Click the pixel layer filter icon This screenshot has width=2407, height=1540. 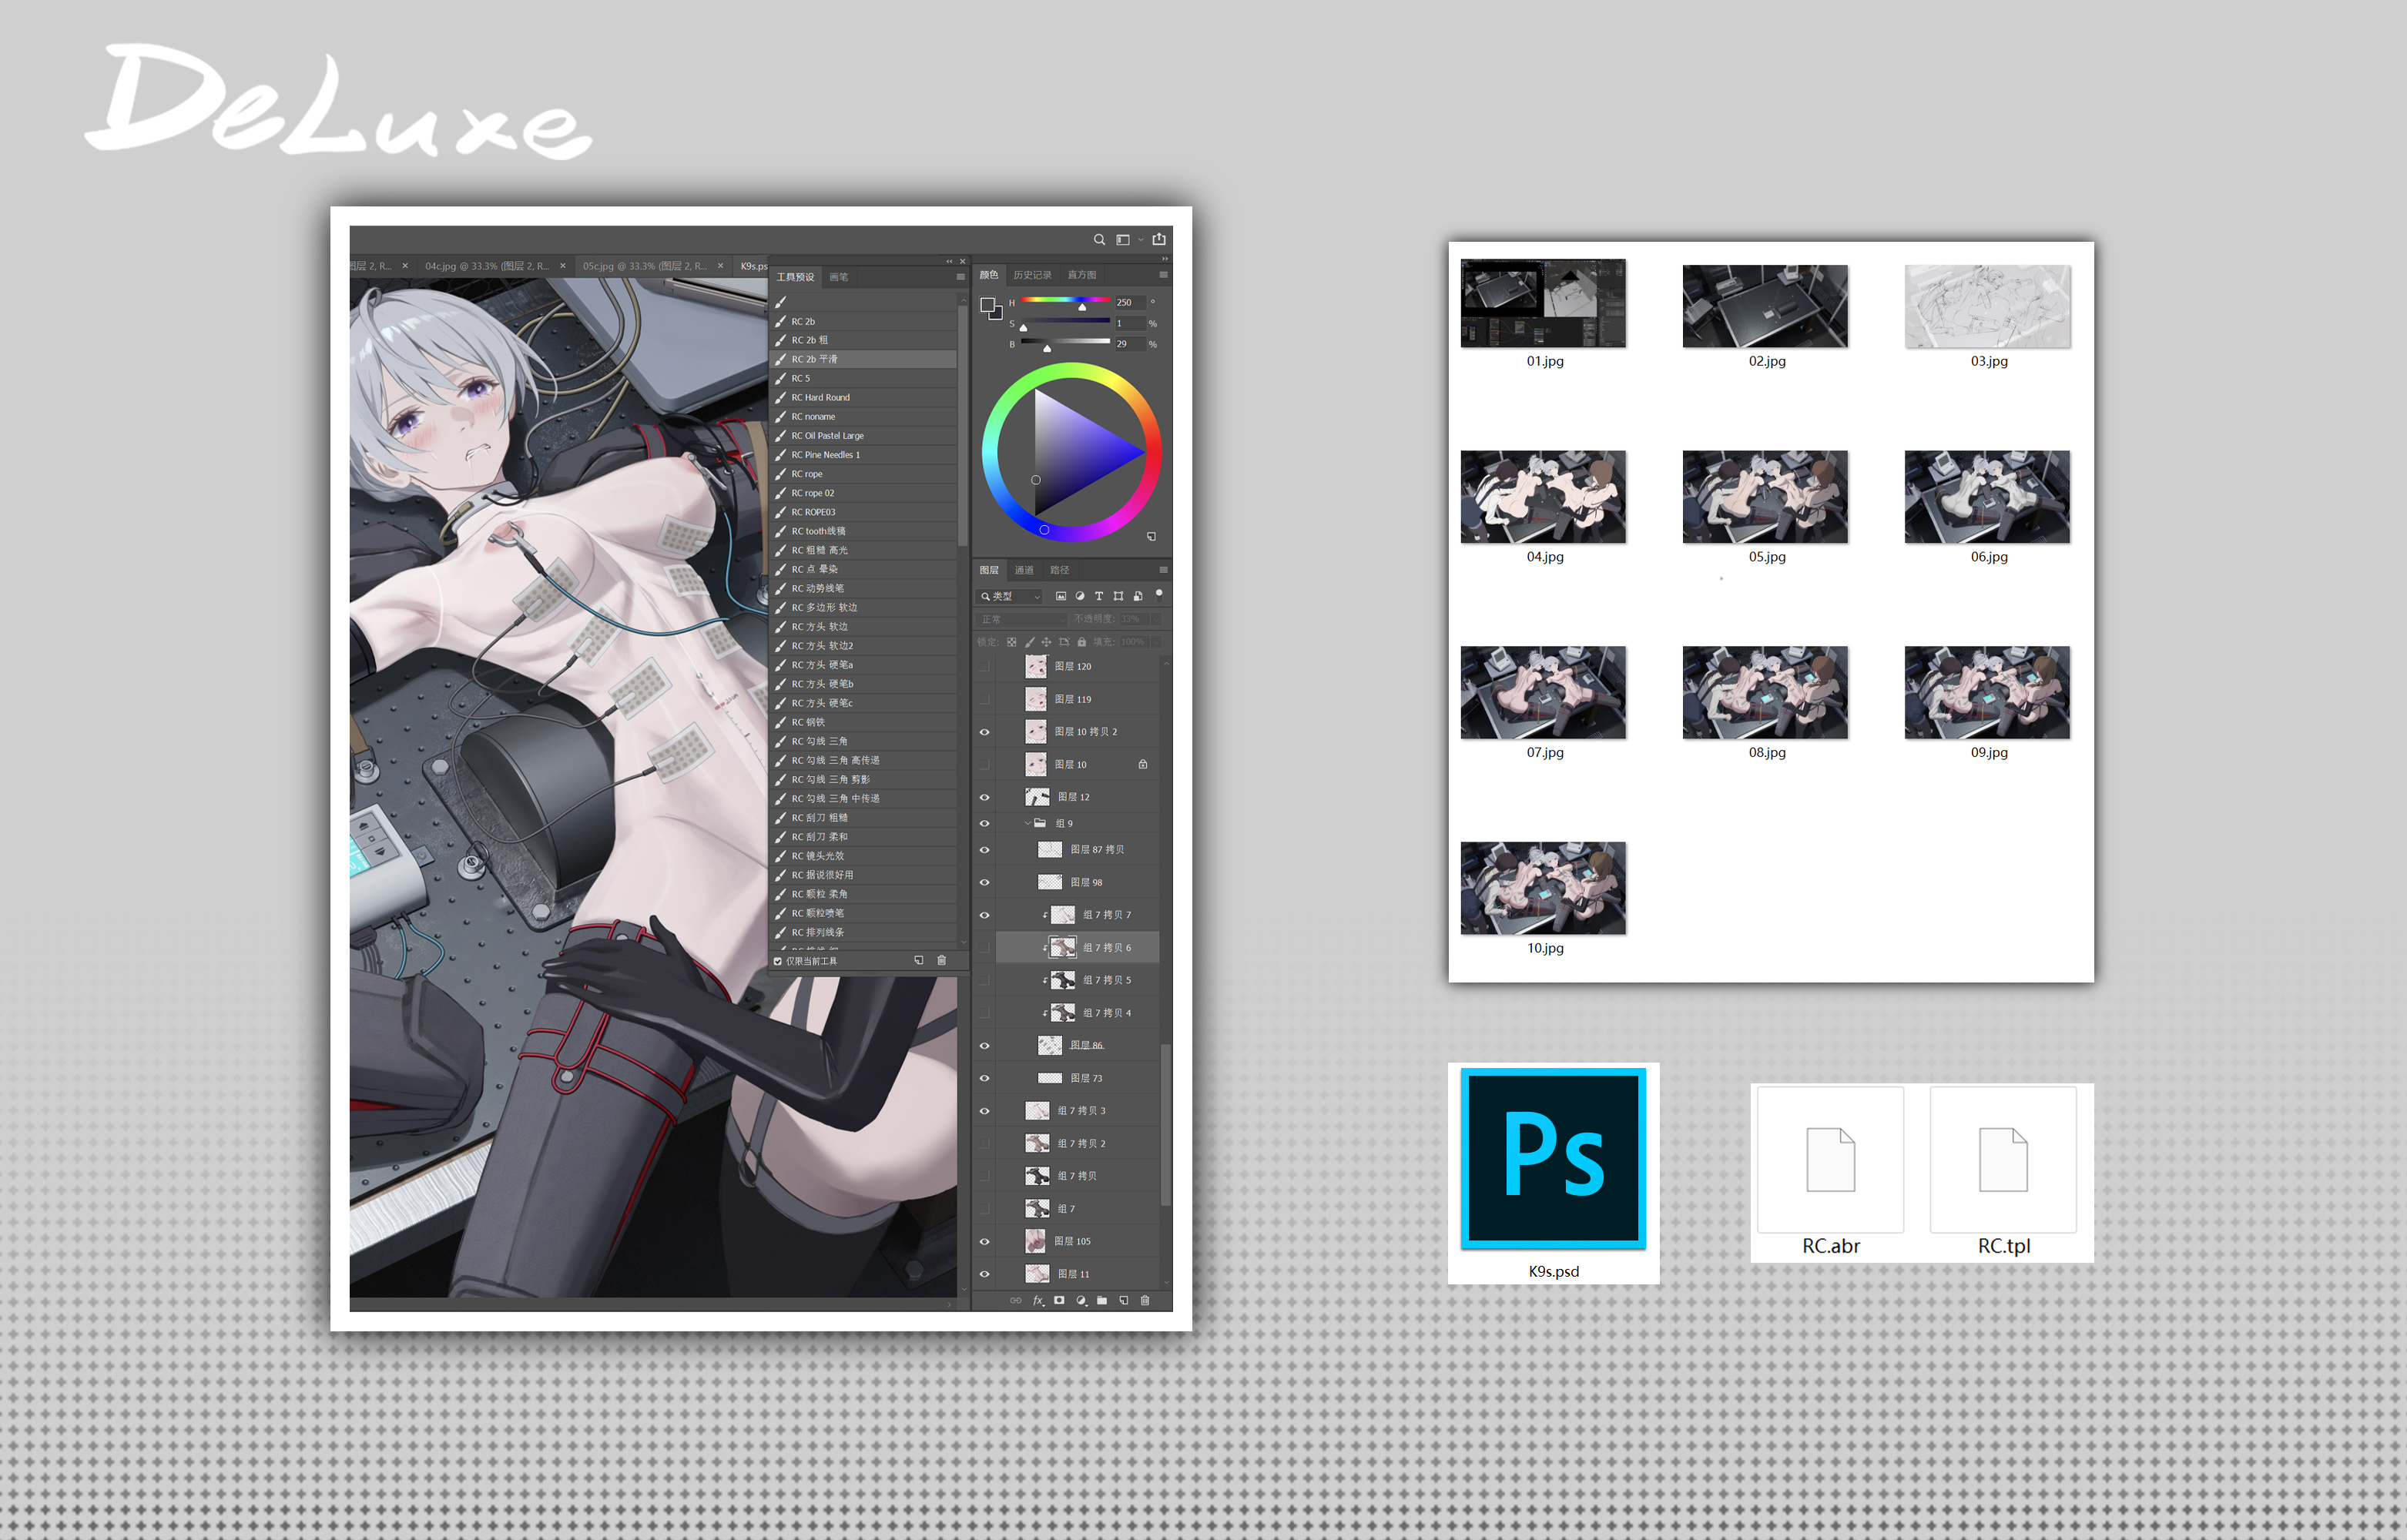point(1061,596)
